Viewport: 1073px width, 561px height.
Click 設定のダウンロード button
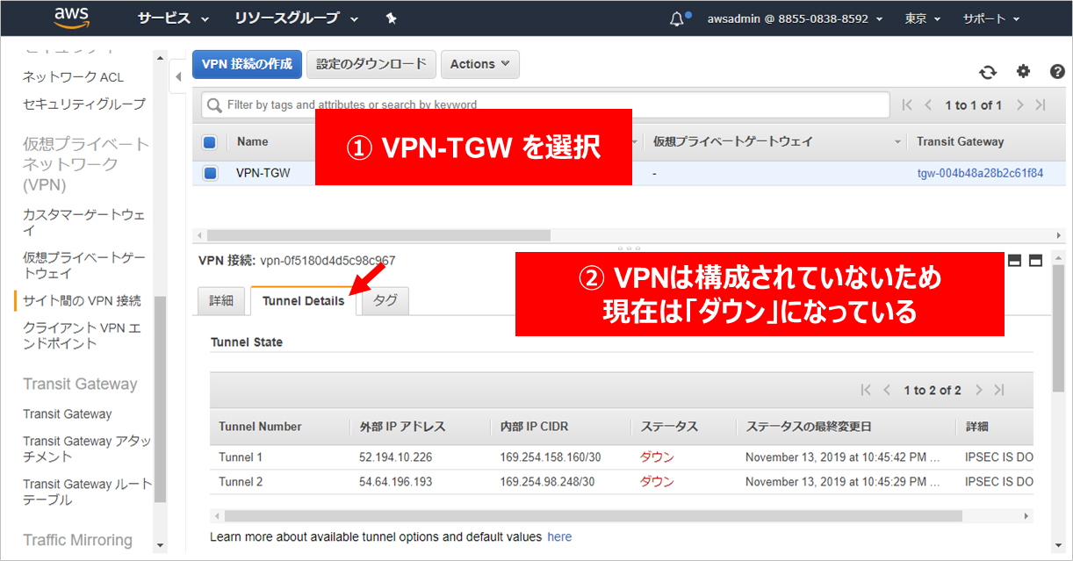[x=371, y=64]
